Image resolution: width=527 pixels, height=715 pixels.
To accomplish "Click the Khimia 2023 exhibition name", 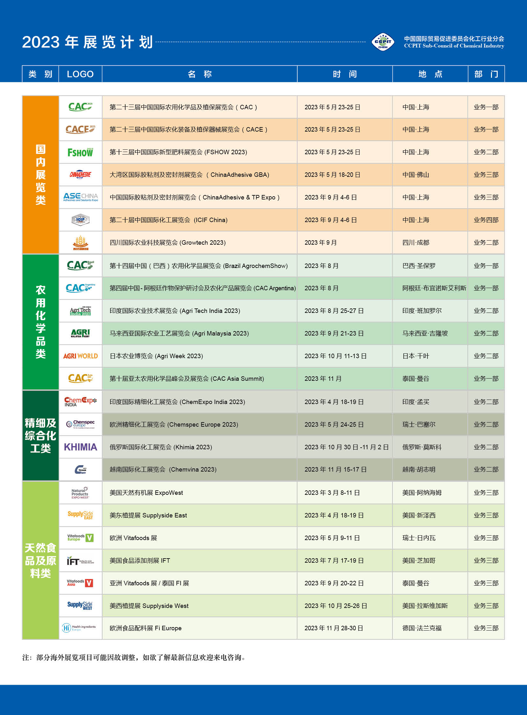I will tap(161, 447).
